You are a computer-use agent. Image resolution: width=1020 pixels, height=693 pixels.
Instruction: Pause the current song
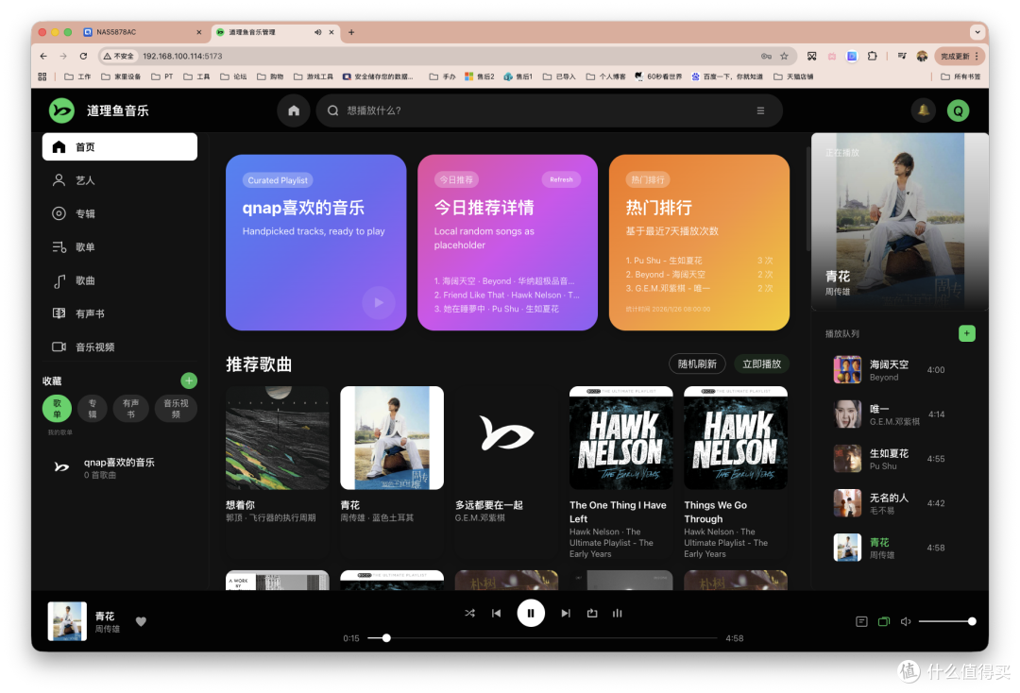tap(531, 613)
